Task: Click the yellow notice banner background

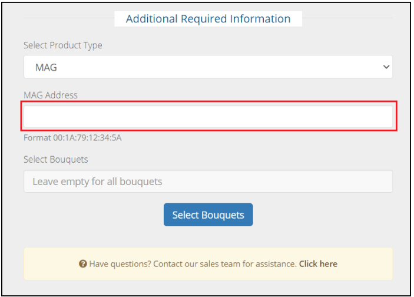Action: pyautogui.click(x=208, y=273)
